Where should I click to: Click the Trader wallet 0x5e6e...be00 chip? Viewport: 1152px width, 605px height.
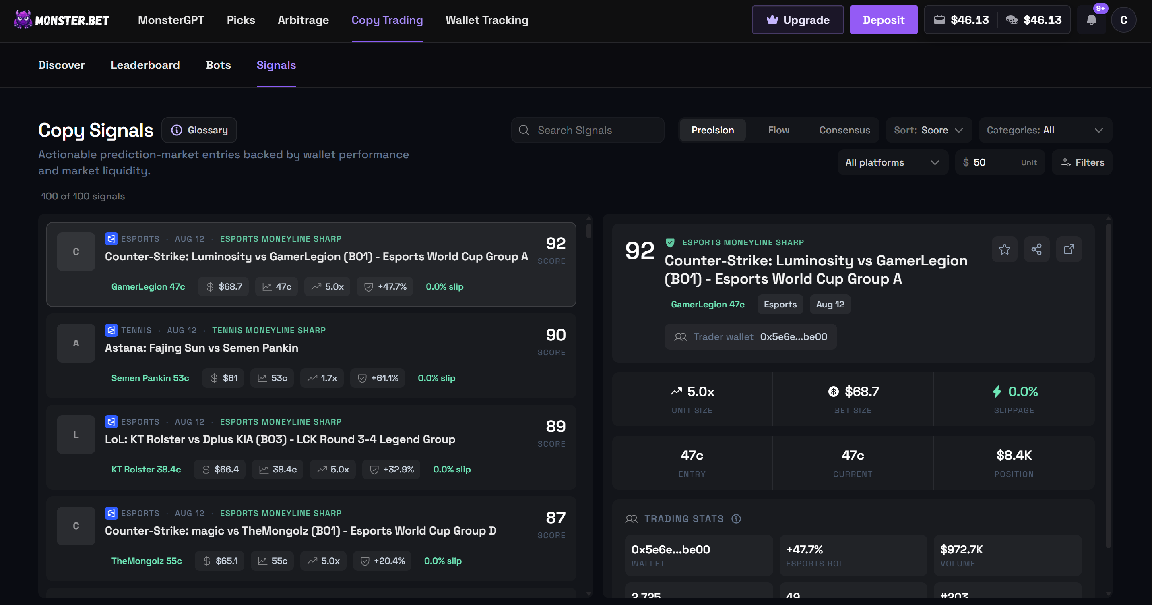point(750,336)
